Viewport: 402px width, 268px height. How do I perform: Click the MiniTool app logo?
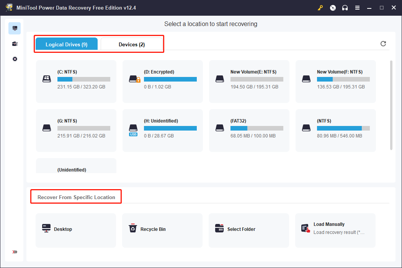(x=9, y=7)
